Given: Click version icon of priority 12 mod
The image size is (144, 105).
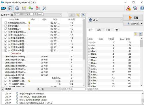Looking at the screenshot, I should click(x=52, y=35).
